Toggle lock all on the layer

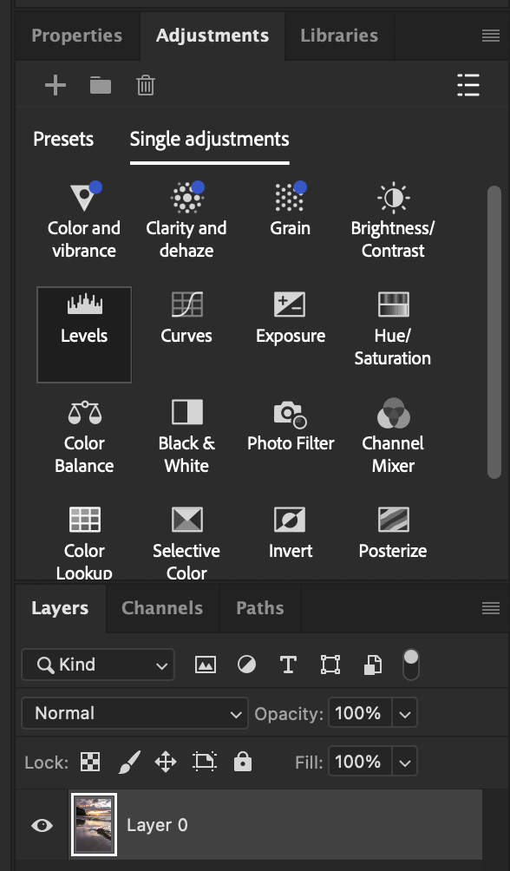243,762
